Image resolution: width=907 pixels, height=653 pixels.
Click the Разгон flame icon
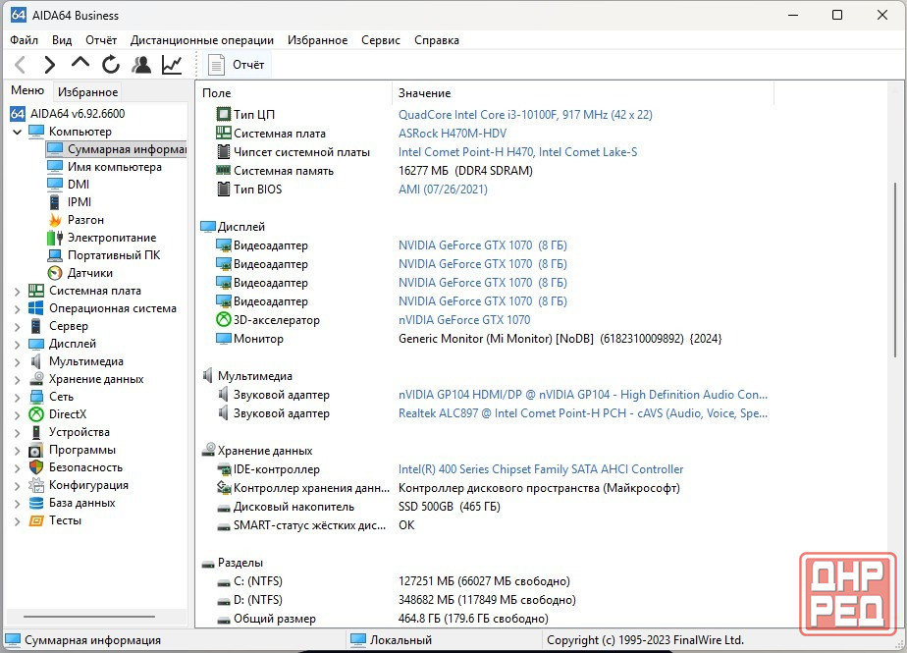[x=55, y=220]
